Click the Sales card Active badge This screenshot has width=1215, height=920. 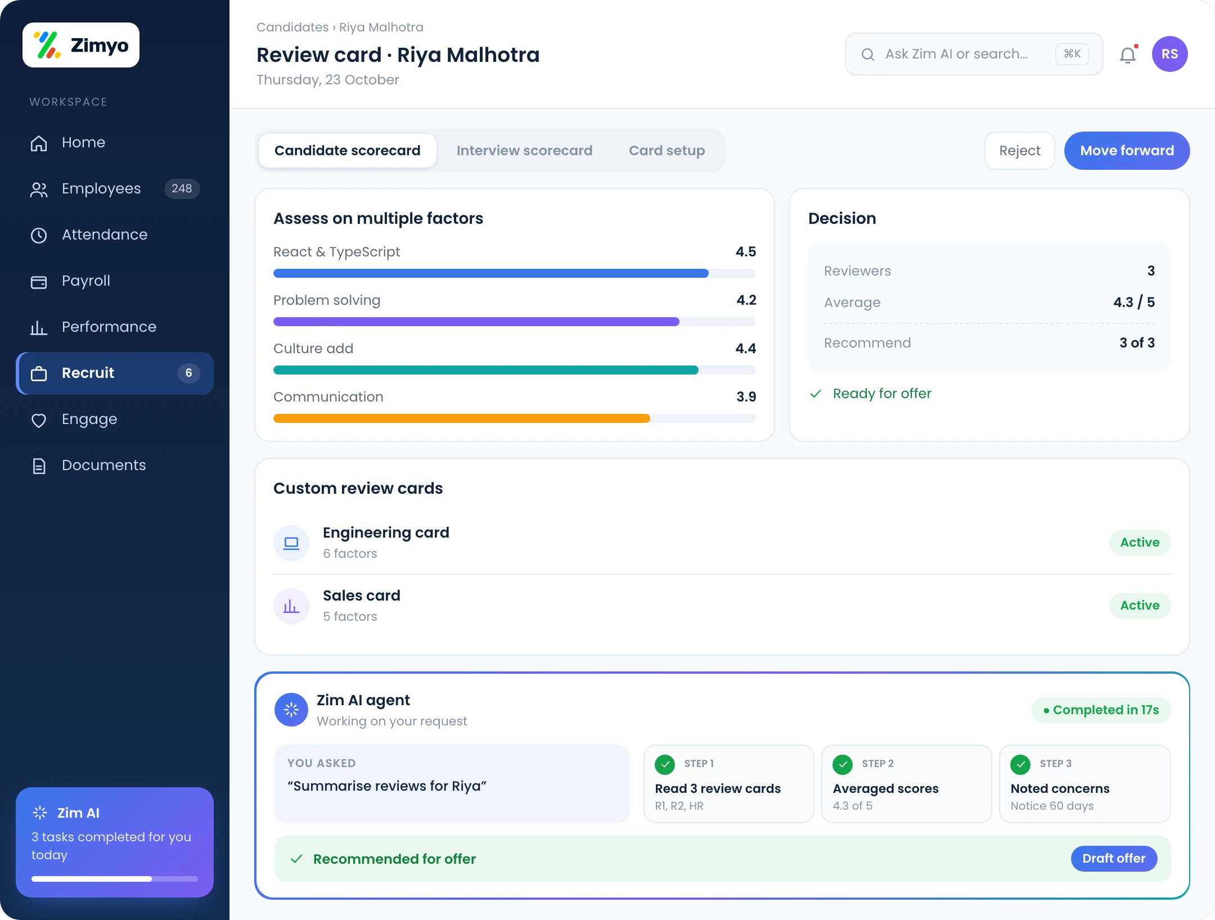(x=1140, y=606)
